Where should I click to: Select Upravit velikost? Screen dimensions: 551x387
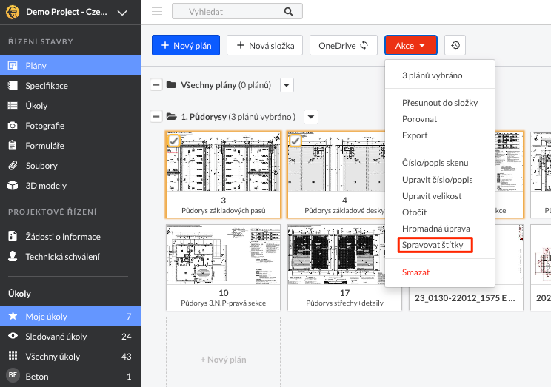click(x=432, y=196)
